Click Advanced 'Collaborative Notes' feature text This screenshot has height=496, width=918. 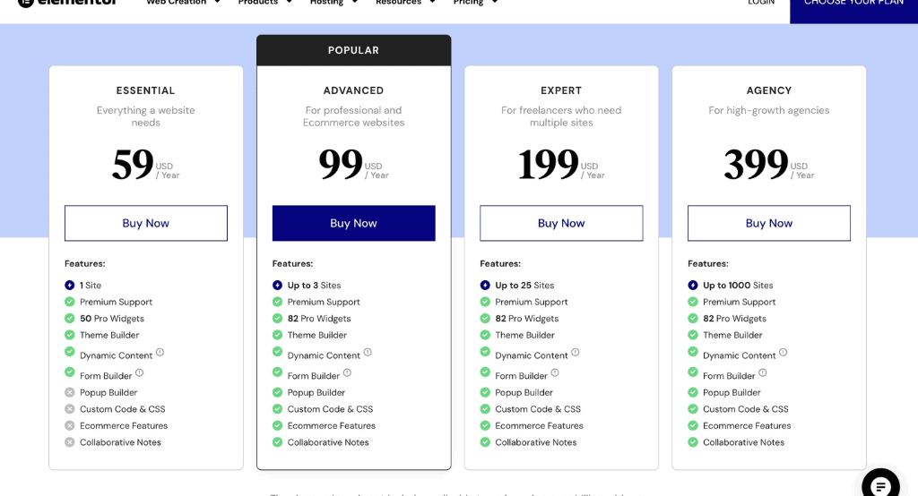[328, 442]
